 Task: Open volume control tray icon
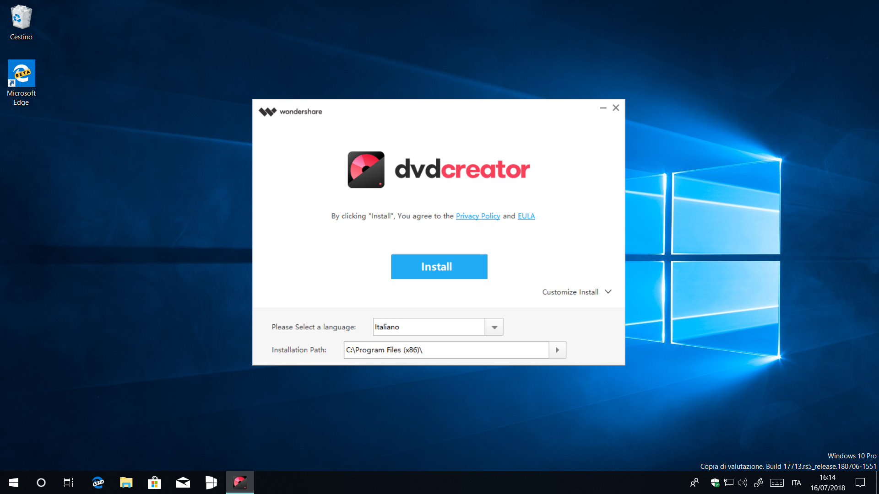[x=743, y=483]
